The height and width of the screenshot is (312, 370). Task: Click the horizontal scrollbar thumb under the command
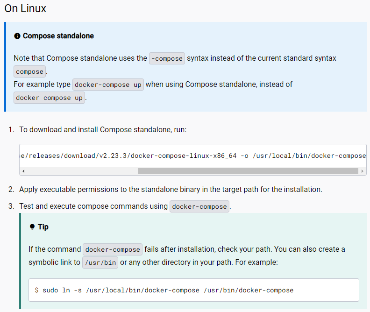tap(248, 171)
